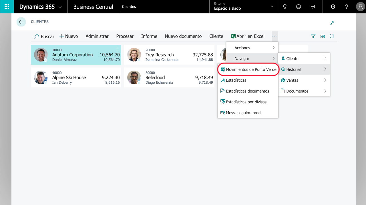Select Movimientos de Punto Verde

tap(248, 69)
